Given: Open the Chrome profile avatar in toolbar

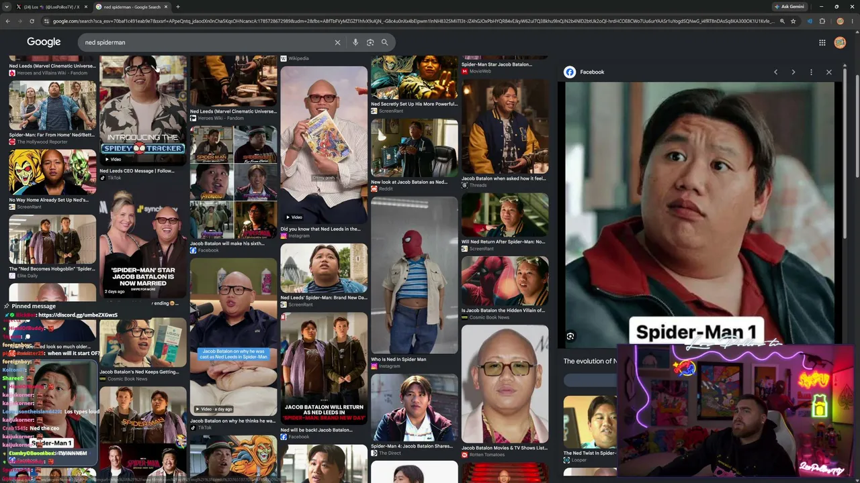Looking at the screenshot, I should pos(840,21).
